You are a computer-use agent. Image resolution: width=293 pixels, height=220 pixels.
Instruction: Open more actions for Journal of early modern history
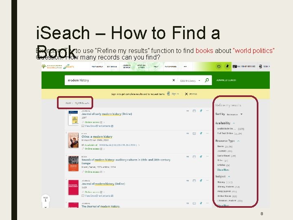(x=207, y=111)
